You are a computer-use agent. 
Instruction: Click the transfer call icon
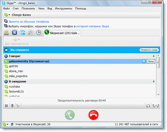(x=18, y=106)
